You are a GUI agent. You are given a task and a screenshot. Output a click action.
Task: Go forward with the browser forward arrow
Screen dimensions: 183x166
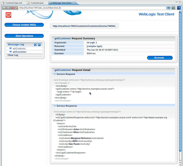tap(8, 8)
